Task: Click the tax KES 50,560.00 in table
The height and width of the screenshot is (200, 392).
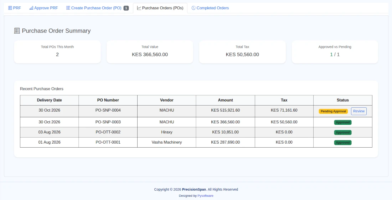Action: tap(284, 122)
